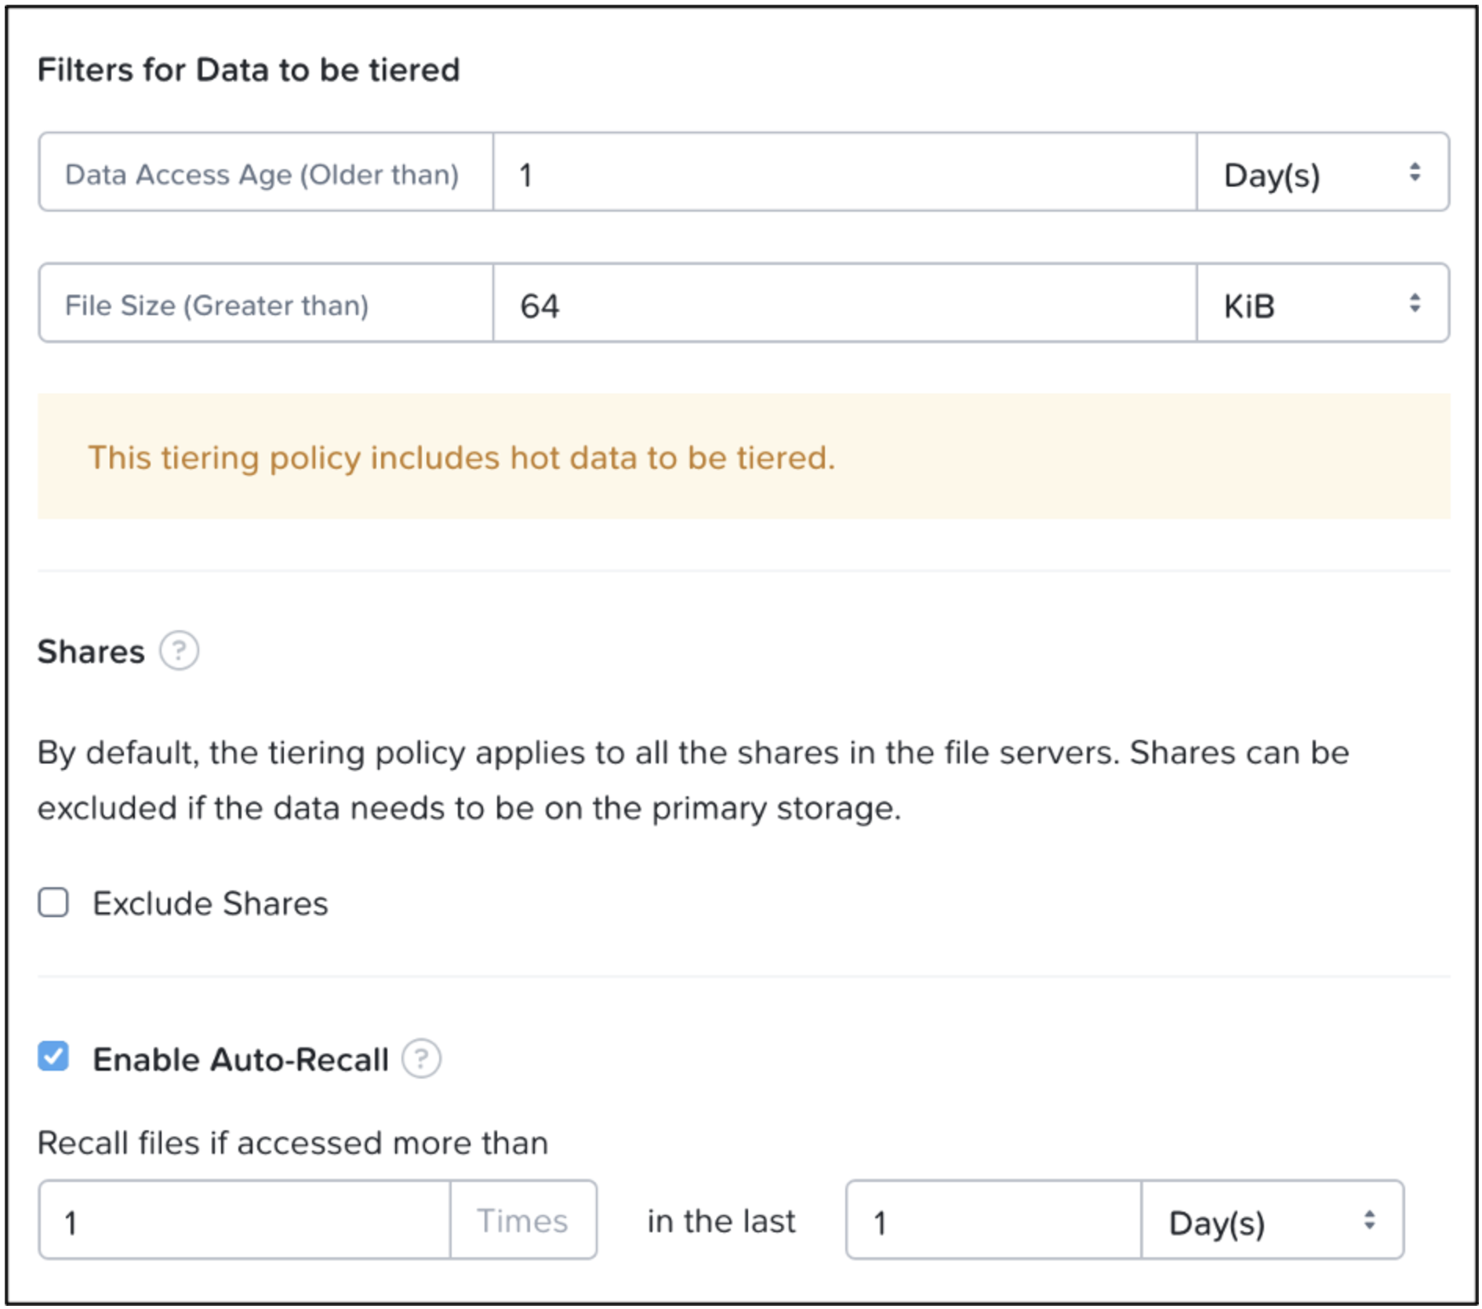Click the 'Times' suffix label

pyautogui.click(x=522, y=1220)
